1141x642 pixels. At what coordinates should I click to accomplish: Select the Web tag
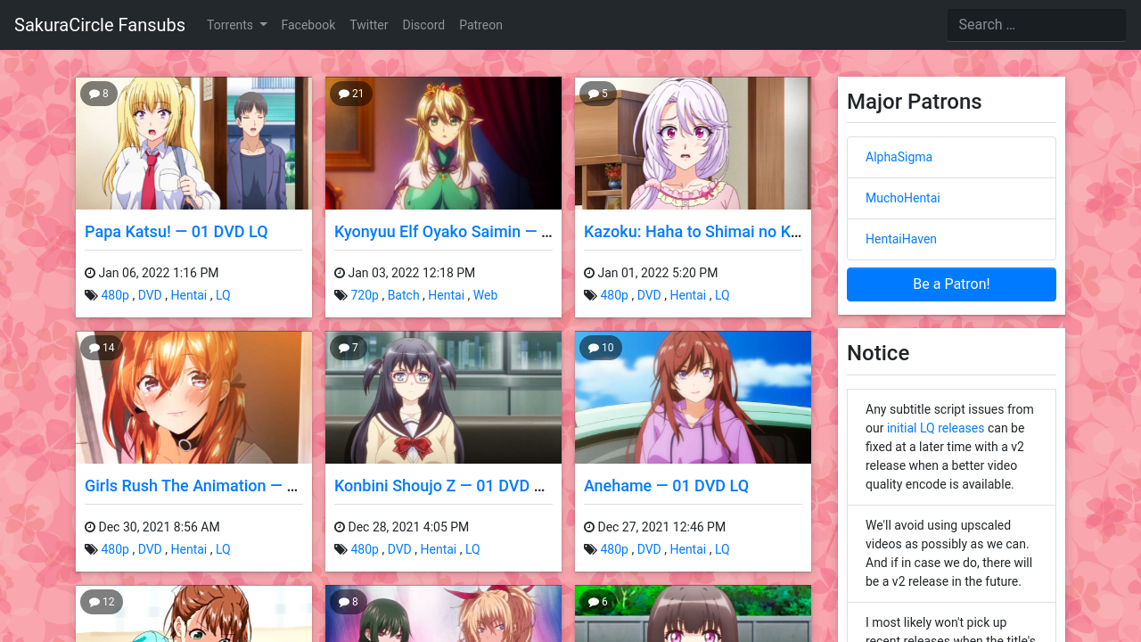tap(486, 295)
